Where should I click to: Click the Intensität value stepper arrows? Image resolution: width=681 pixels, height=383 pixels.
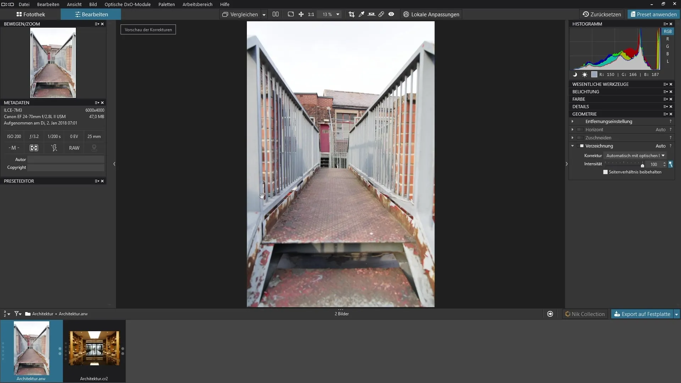(664, 165)
